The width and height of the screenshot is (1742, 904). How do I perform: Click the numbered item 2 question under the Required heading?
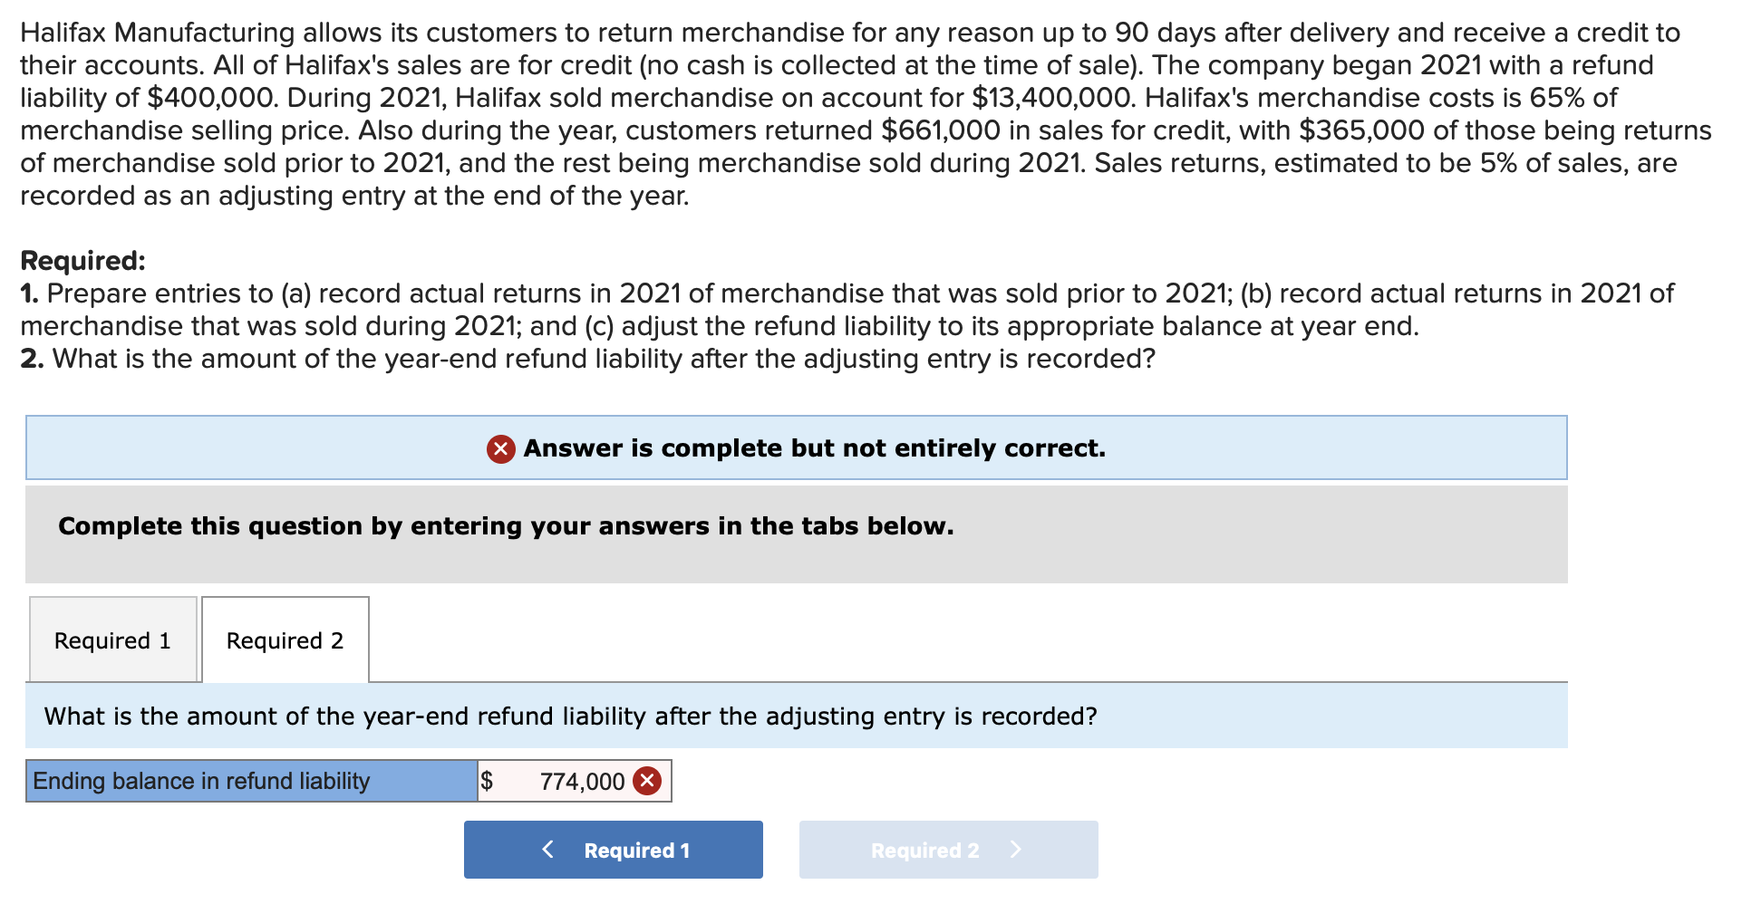coord(603,359)
